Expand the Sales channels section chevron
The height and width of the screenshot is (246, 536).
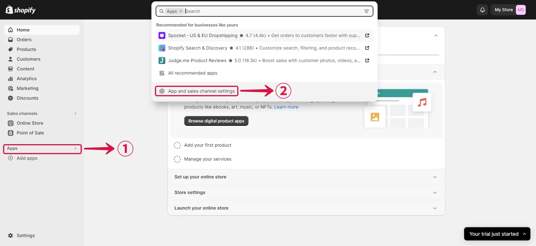tap(75, 114)
